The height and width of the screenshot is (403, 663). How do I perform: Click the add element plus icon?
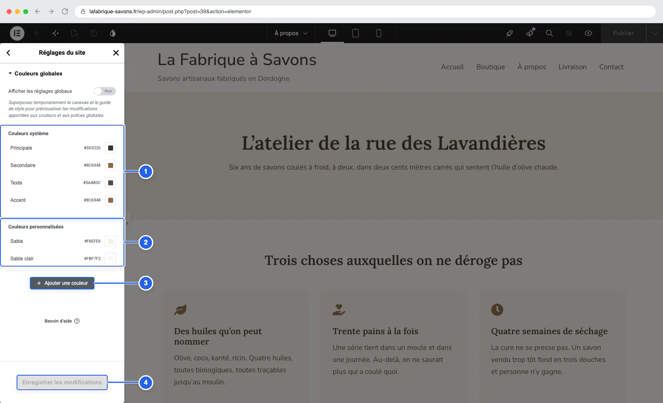pos(36,33)
